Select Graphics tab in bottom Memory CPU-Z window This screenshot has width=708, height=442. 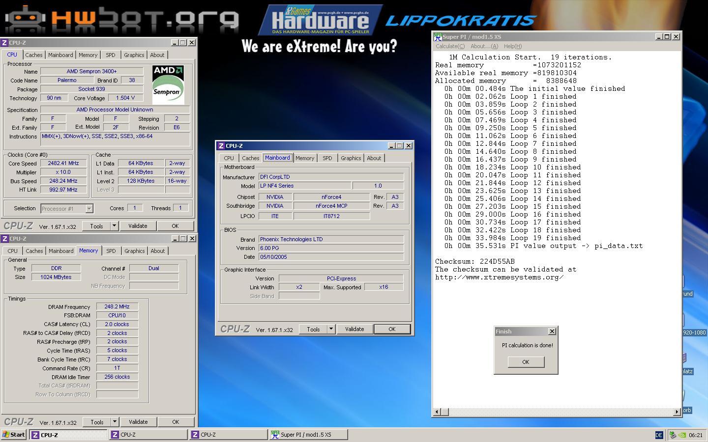(x=134, y=251)
